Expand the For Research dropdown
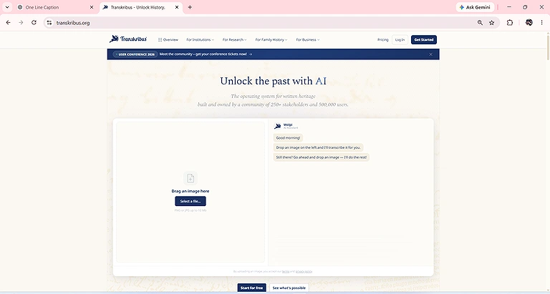 (234, 39)
